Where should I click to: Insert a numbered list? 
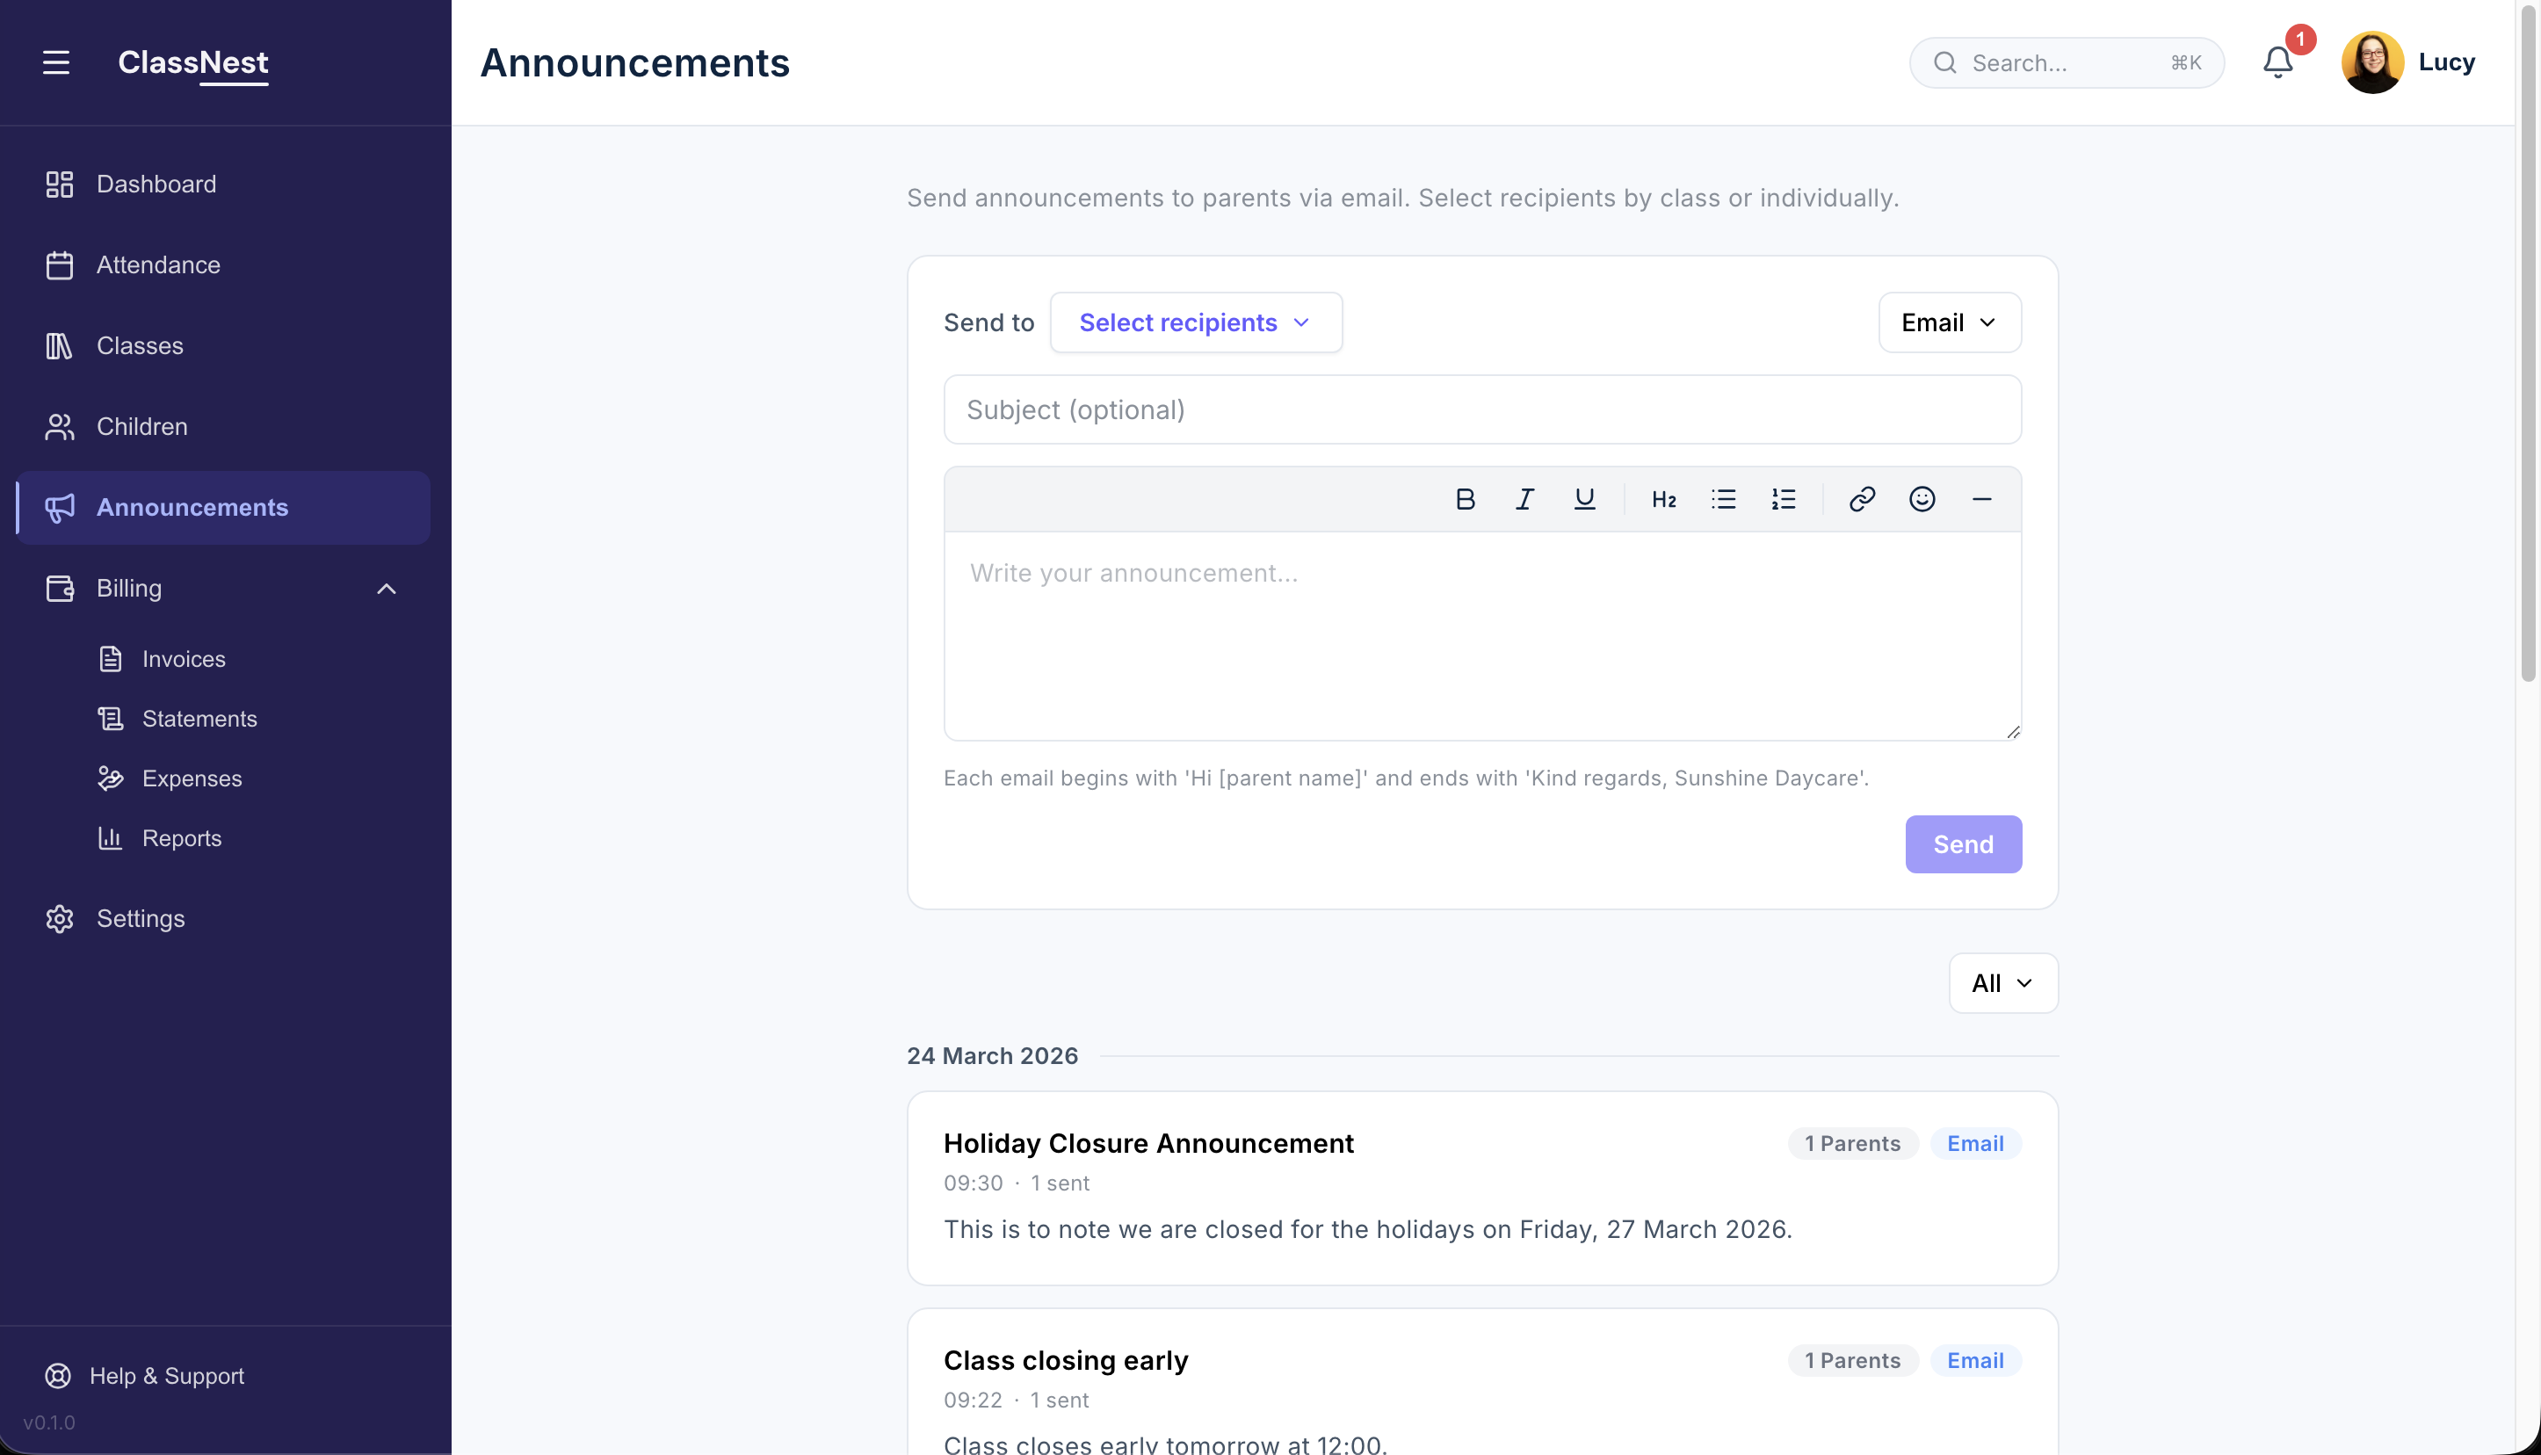tap(1784, 500)
